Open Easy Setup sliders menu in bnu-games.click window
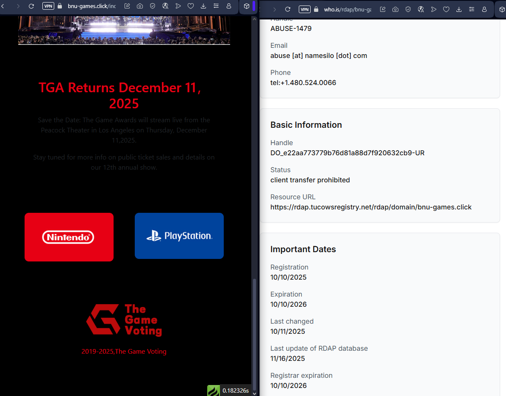Viewport: 506px width, 396px height. (x=216, y=6)
